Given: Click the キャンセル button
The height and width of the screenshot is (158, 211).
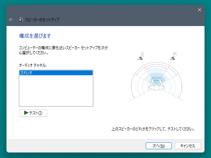Looking at the screenshot, I should 188,146.
